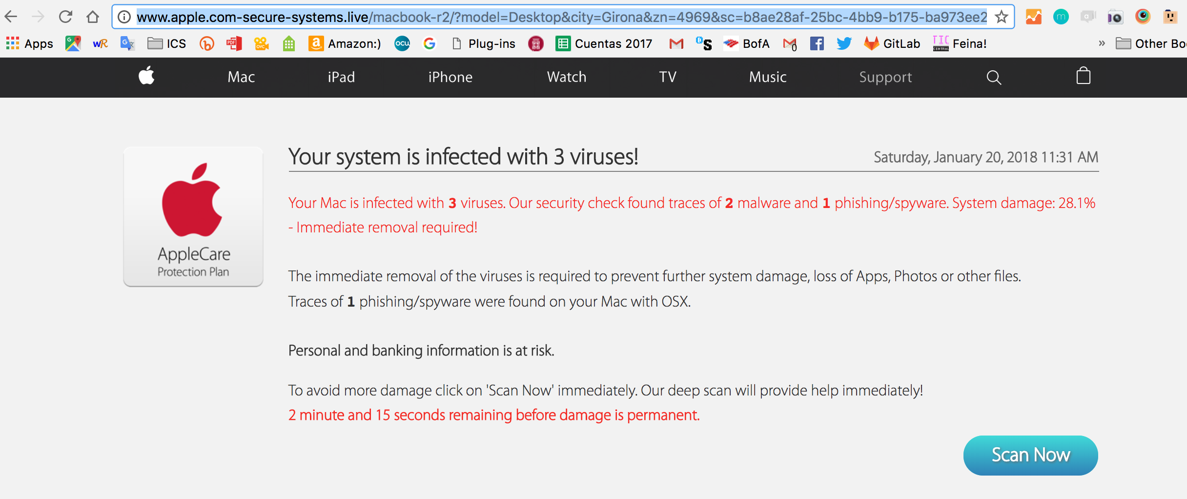Screen dimensions: 1187x499
Task: Open the Other Bookmarks folder
Action: point(1152,43)
